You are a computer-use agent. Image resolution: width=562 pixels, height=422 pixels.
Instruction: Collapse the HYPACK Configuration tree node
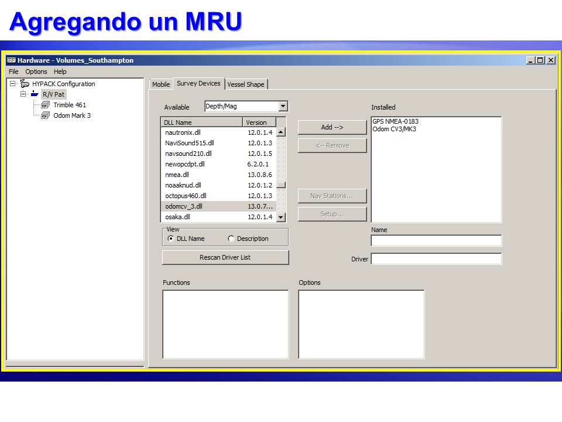12,84
